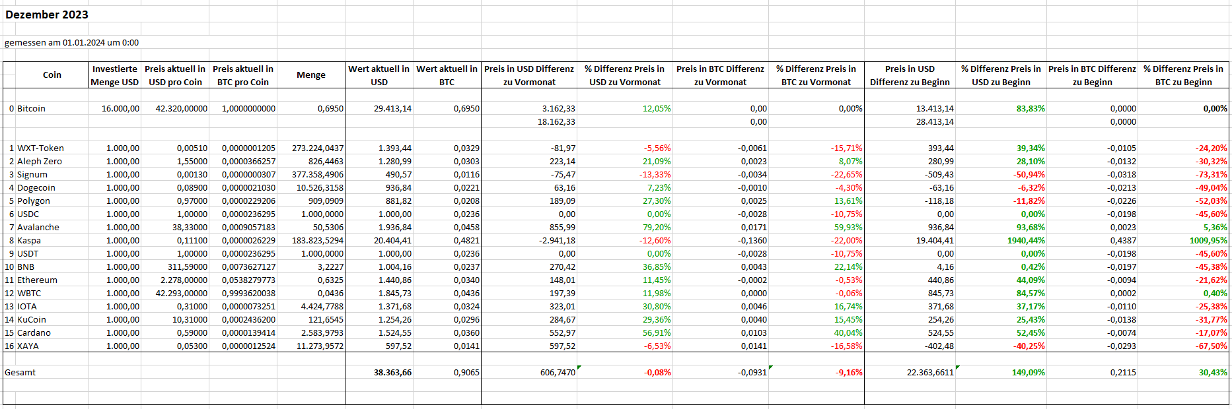The width and height of the screenshot is (1232, 409).
Task: Click '% Differenz Preis in USD zu Vormonat' header
Action: (625, 75)
